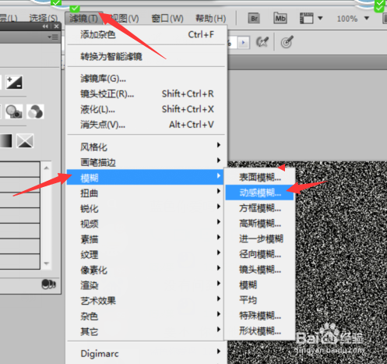Expand the 画笔描边 submenu
This screenshot has height=364, width=387.
click(x=146, y=162)
